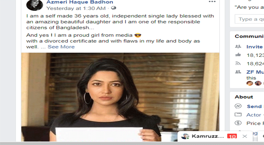Image resolution: width=264 pixels, height=145 pixels.
Task: Expand post text with See More
Action: 61,47
